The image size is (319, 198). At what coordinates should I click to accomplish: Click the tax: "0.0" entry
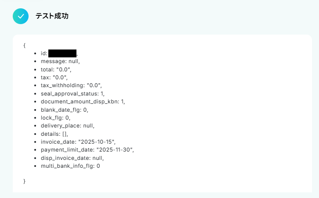(x=54, y=78)
